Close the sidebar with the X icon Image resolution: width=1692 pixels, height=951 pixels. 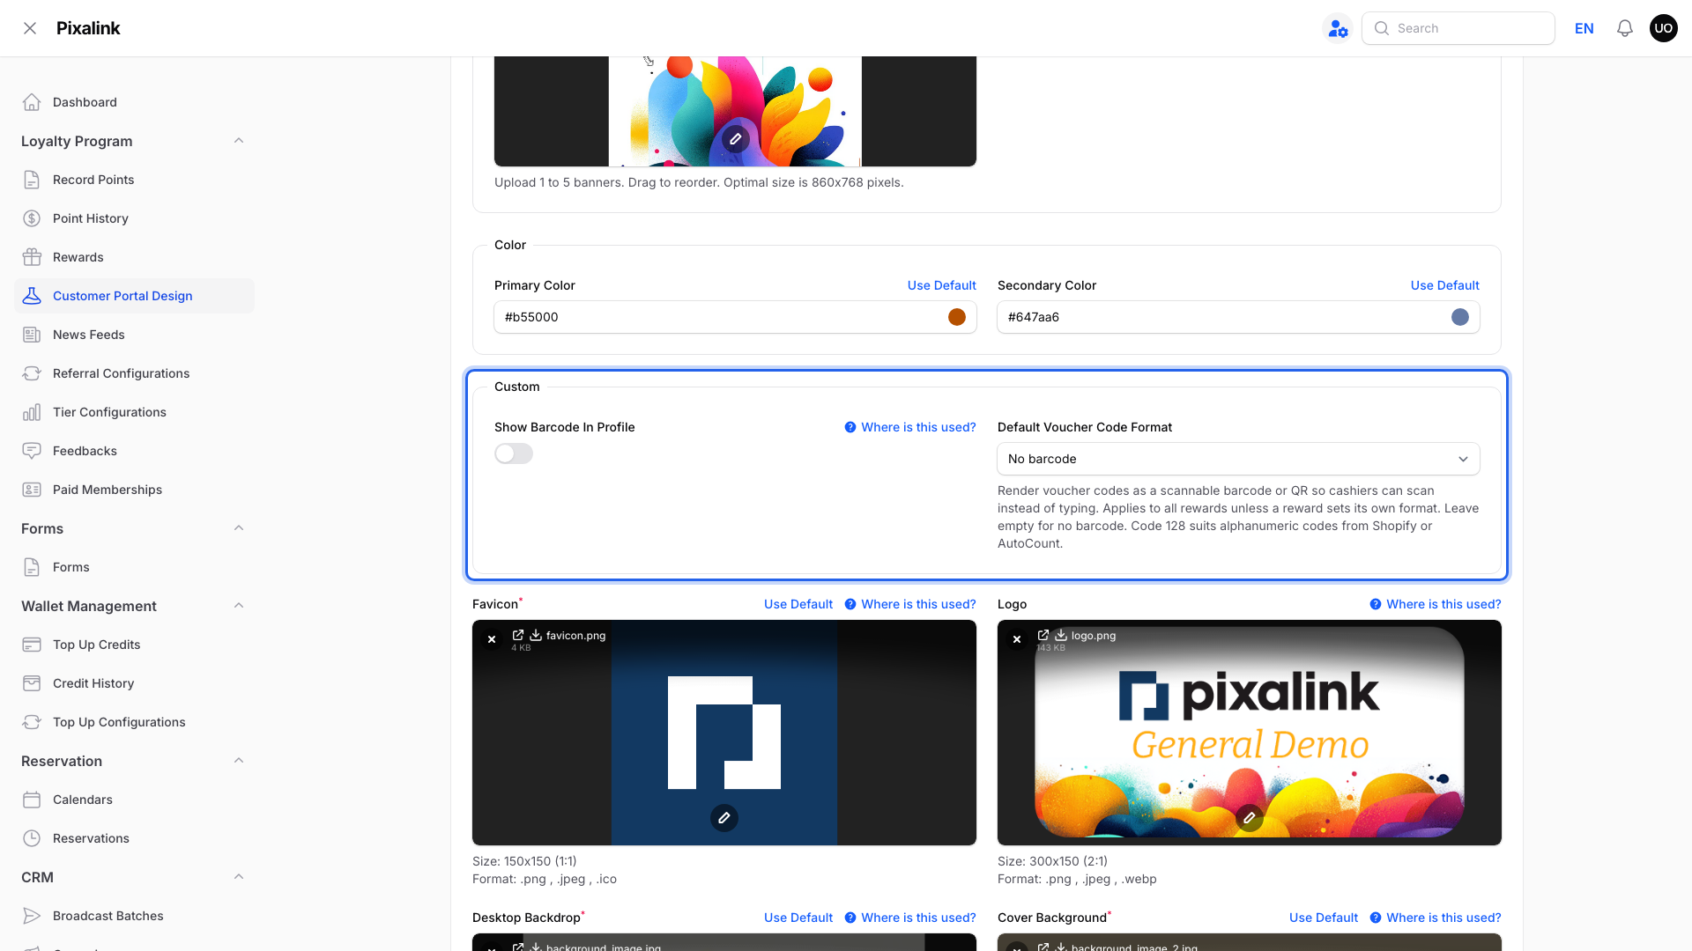pos(30,28)
